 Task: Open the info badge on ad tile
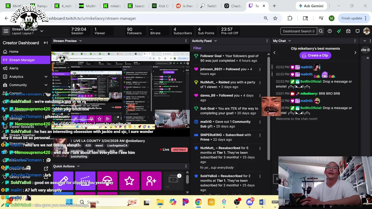tap(179, 176)
